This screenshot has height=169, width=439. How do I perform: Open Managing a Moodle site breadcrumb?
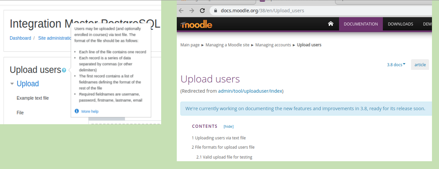tap(227, 45)
